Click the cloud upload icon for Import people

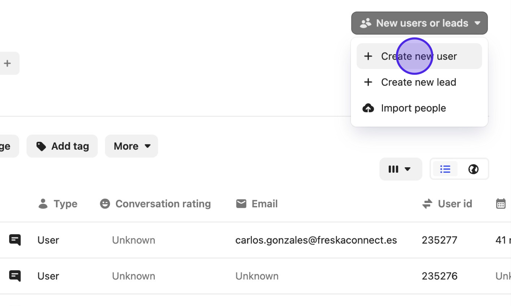[368, 108]
